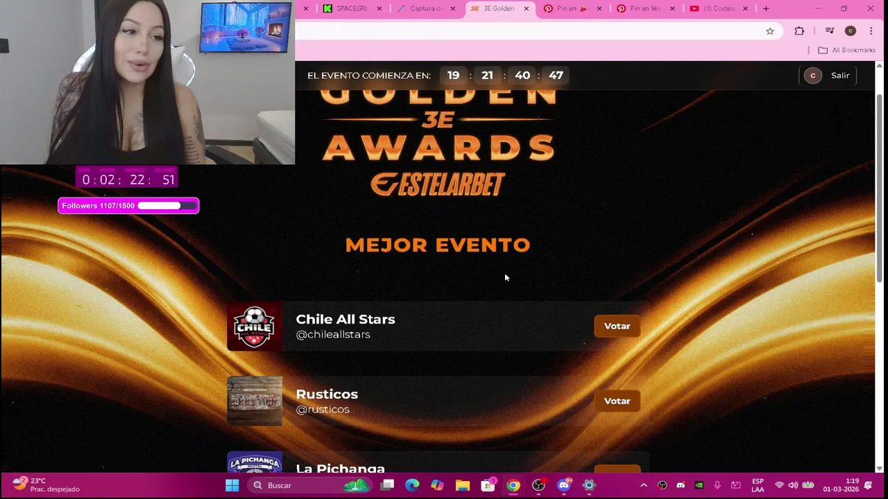
Task: Vote for Rusticos
Action: coord(617,401)
